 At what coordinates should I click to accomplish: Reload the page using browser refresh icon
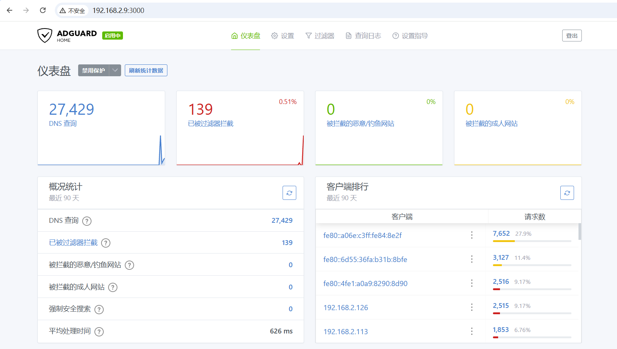[x=43, y=10]
